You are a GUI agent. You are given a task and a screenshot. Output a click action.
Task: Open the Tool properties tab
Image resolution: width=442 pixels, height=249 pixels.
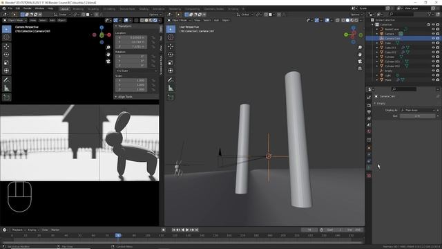point(369,98)
